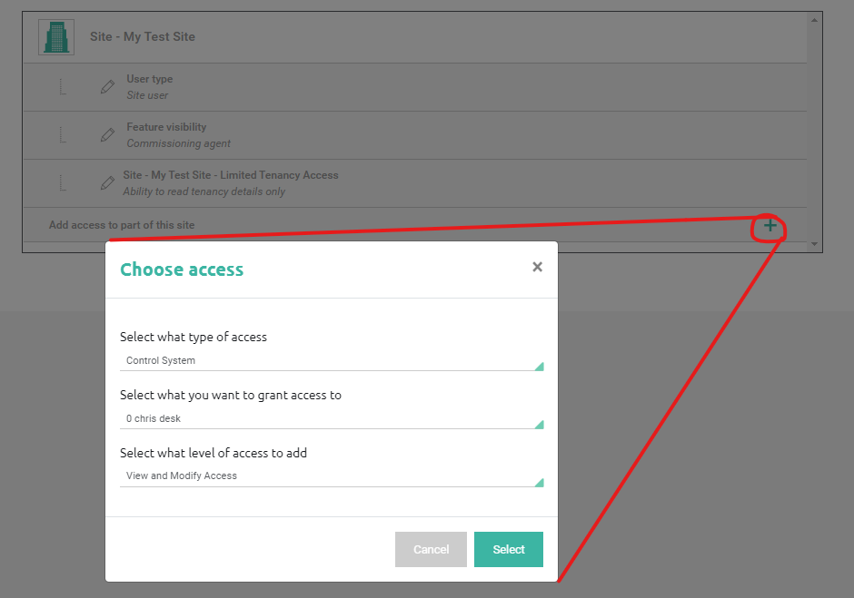Edit Feature visibility with pencil icon
This screenshot has width=854, height=598.
click(x=108, y=134)
